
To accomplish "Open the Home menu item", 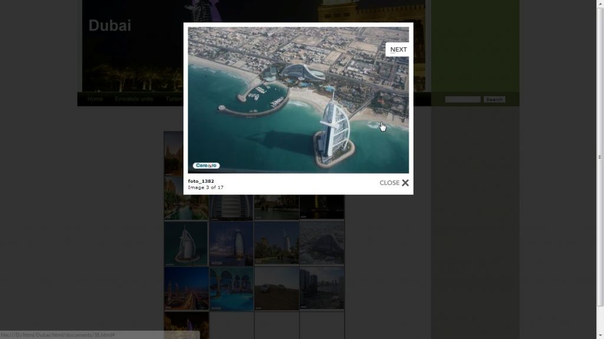I will tap(95, 99).
